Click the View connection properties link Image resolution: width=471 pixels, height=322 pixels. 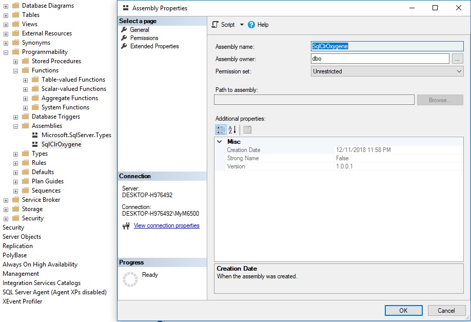click(166, 225)
